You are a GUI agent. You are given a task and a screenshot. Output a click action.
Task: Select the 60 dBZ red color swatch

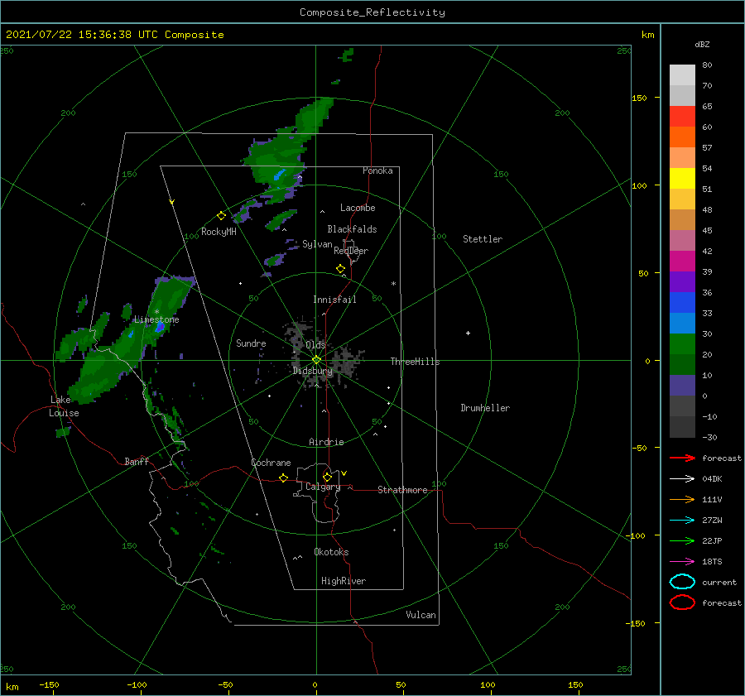point(682,117)
